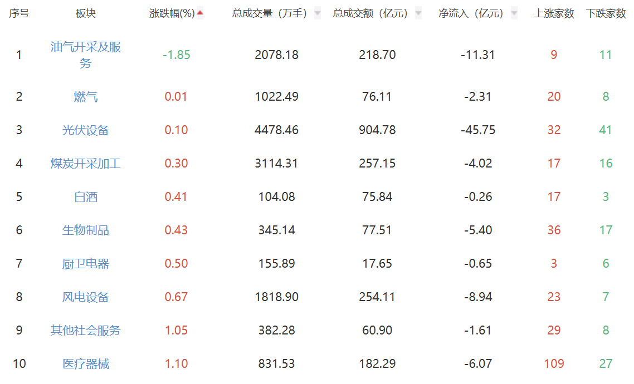The height and width of the screenshot is (384, 634).
Task: Click the sort arrow beside 总成交额
Action: [x=418, y=13]
